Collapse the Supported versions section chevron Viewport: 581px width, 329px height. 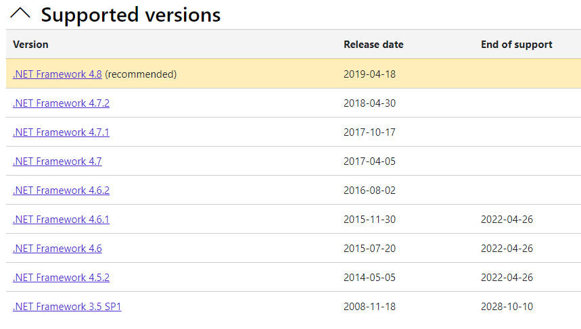click(20, 14)
